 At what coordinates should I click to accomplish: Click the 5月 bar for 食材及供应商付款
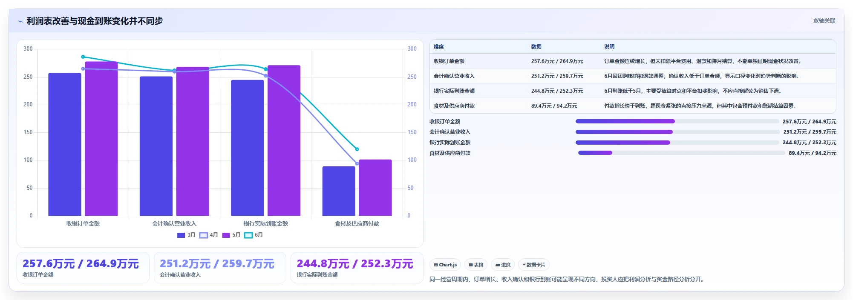coord(375,188)
